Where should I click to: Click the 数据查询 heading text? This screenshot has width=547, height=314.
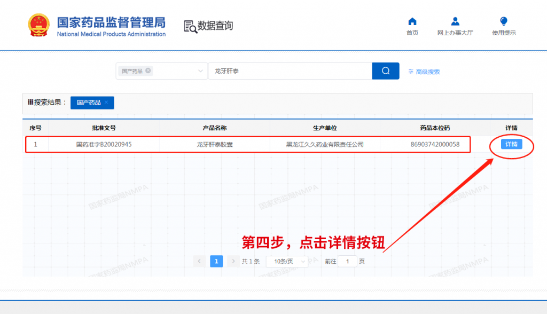[215, 26]
